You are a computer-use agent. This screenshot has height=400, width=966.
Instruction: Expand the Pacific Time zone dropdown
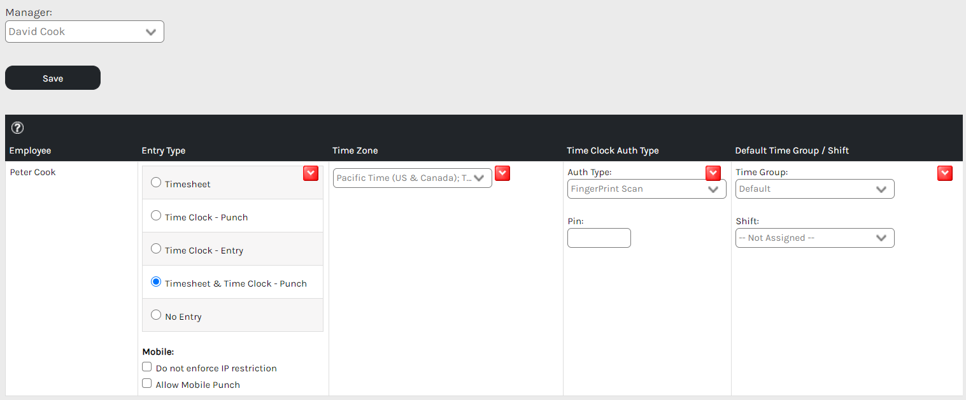pos(412,178)
